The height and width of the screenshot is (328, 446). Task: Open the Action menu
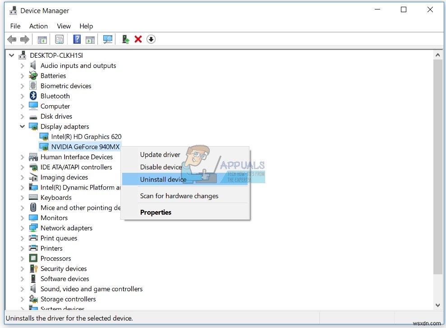click(38, 26)
